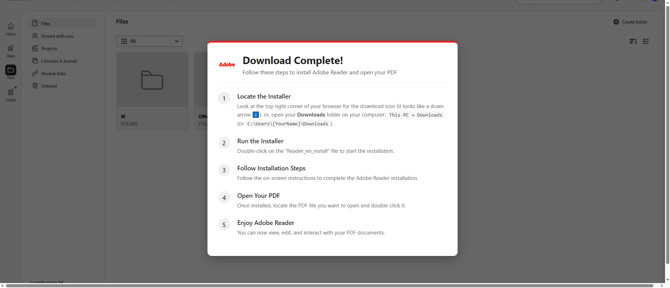Open the Files item in the sidebar list
This screenshot has height=288, width=670.
click(62, 24)
